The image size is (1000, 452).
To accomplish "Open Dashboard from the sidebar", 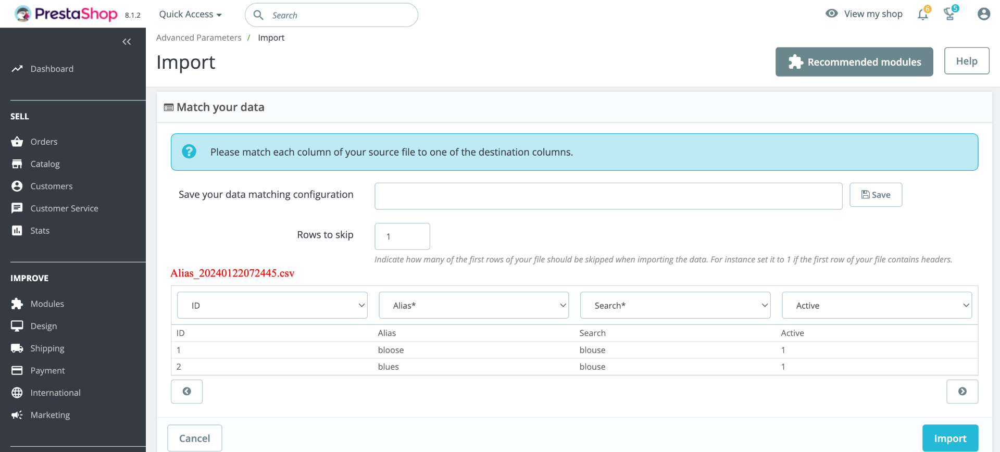I will point(52,69).
